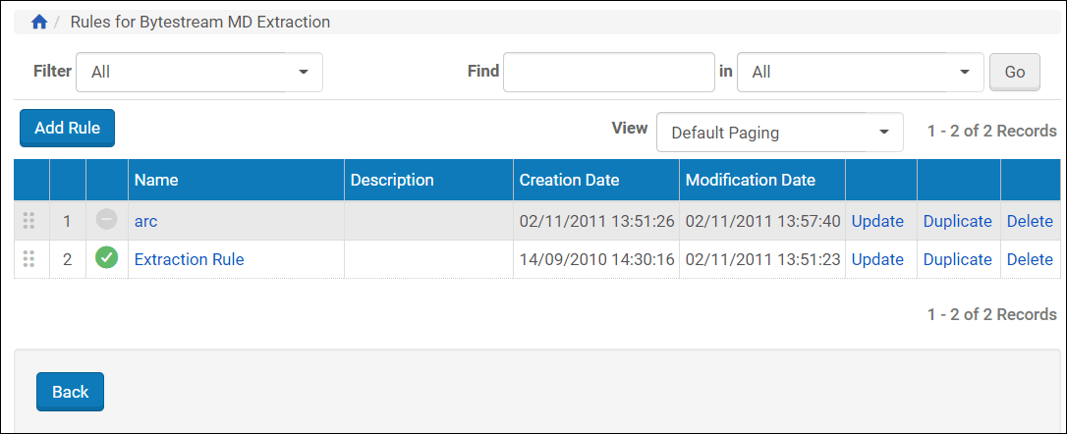The height and width of the screenshot is (434, 1067).
Task: Click Update for Extraction Rule
Action: tap(877, 259)
